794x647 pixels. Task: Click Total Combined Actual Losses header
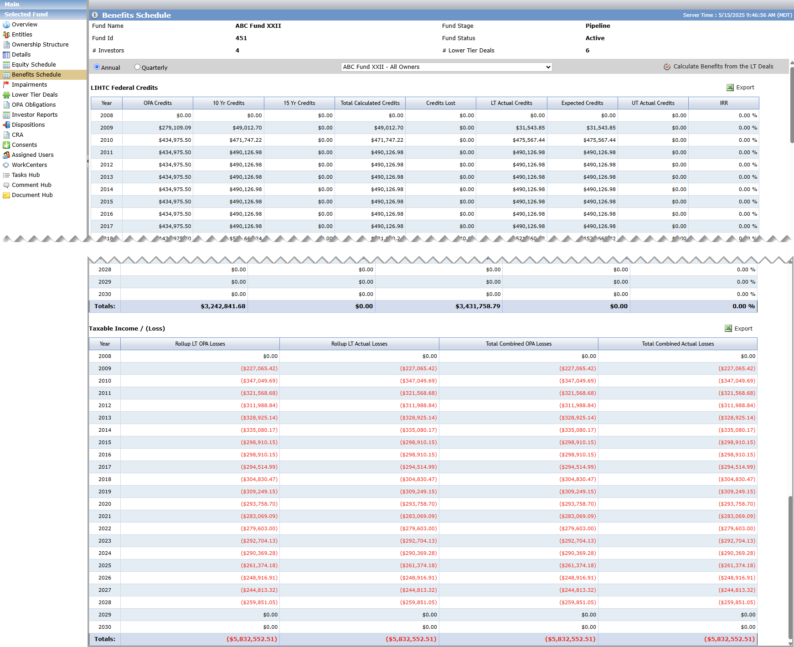coord(678,344)
